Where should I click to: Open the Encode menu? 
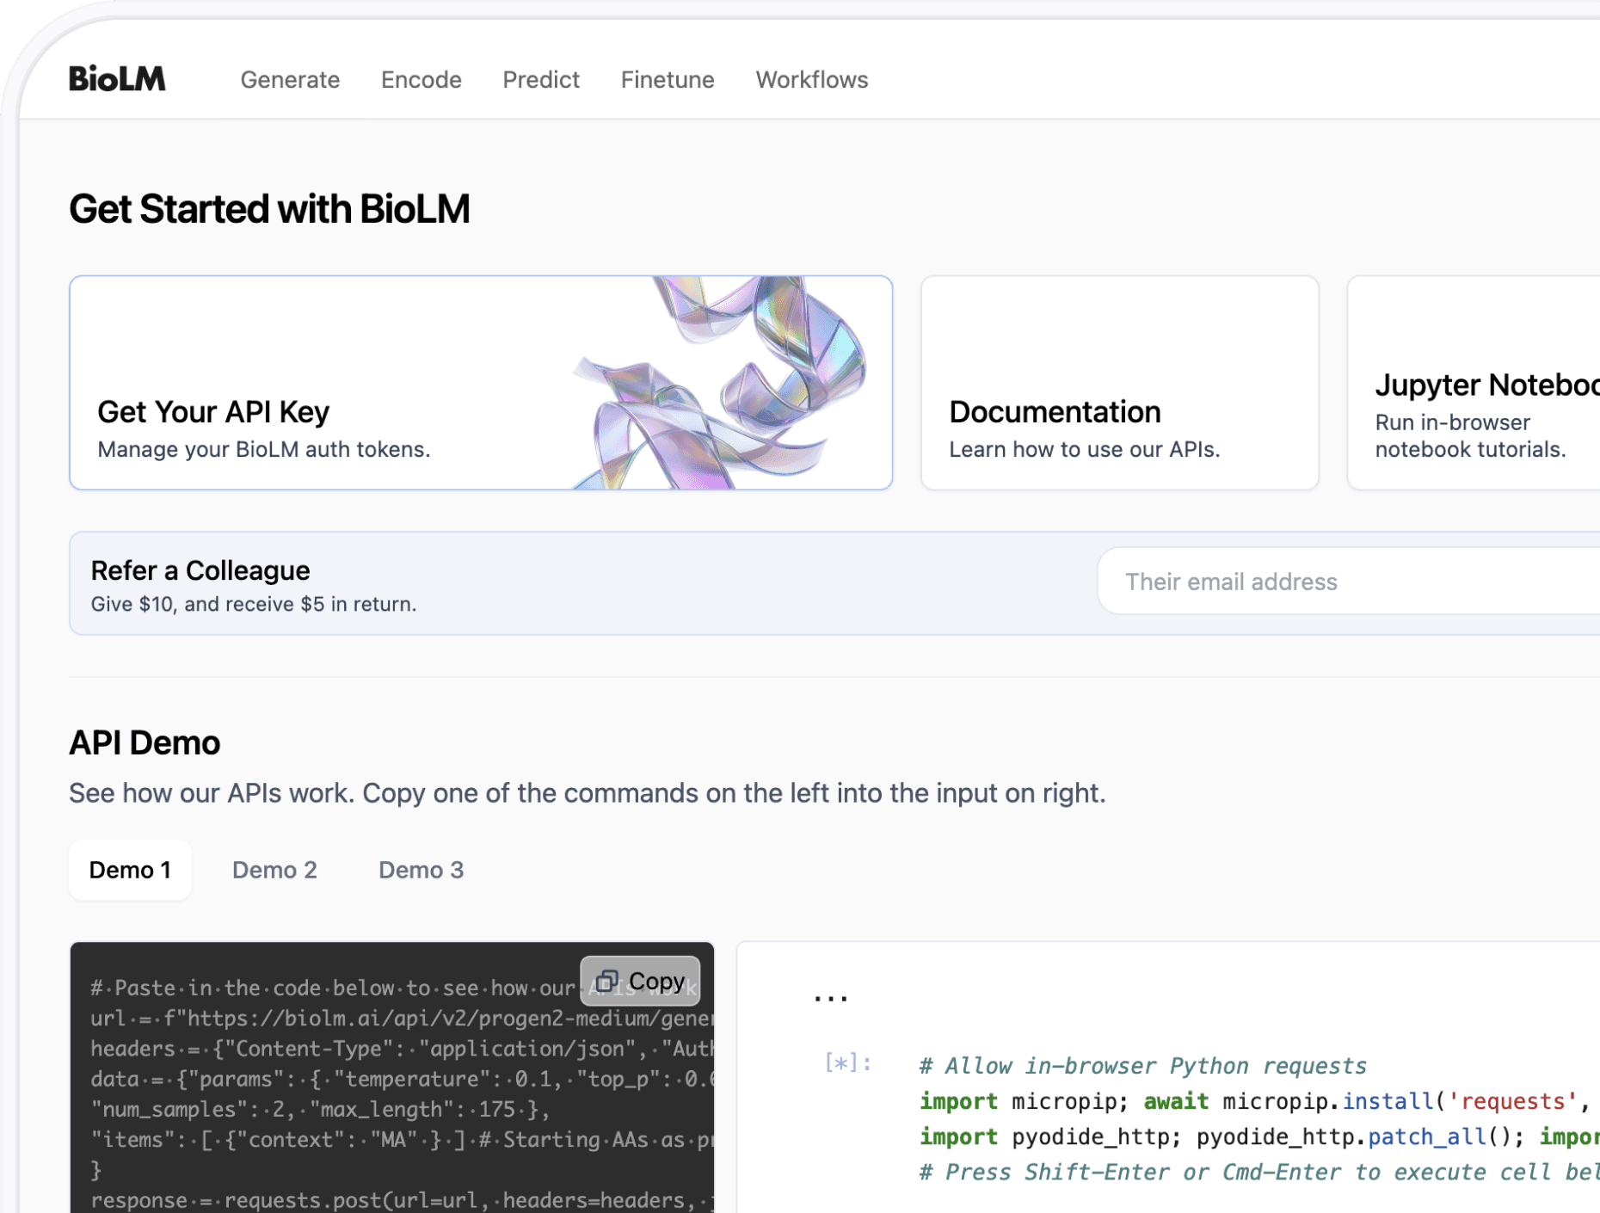[421, 80]
